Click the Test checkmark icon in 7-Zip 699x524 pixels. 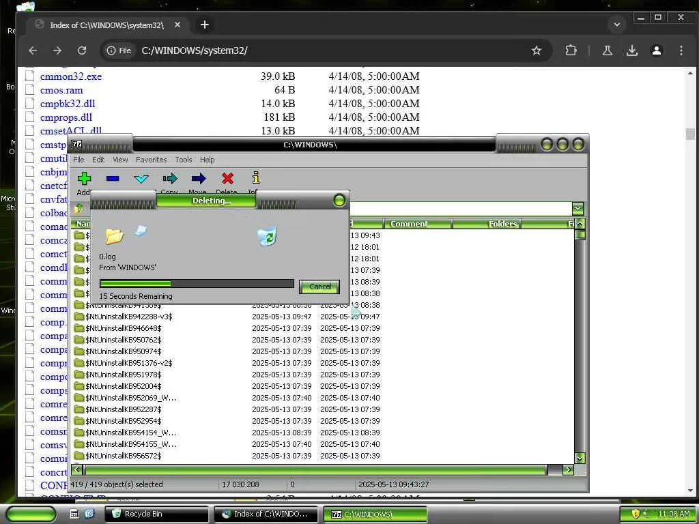(141, 179)
